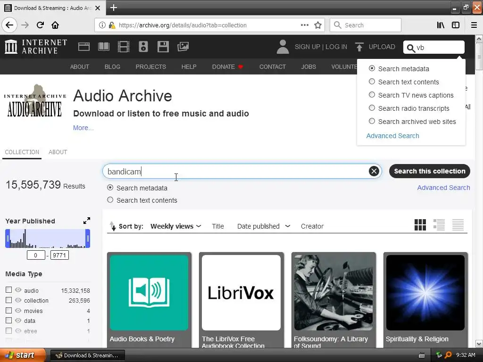
Task: Open the Firefox hamburger menu
Action: [474, 25]
